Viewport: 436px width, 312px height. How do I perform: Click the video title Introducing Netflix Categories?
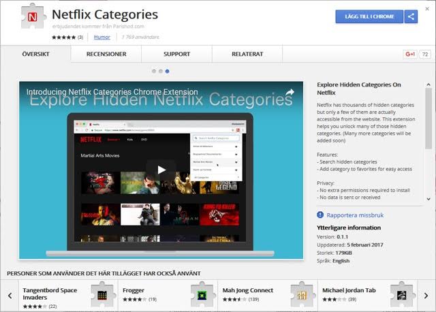pos(112,91)
